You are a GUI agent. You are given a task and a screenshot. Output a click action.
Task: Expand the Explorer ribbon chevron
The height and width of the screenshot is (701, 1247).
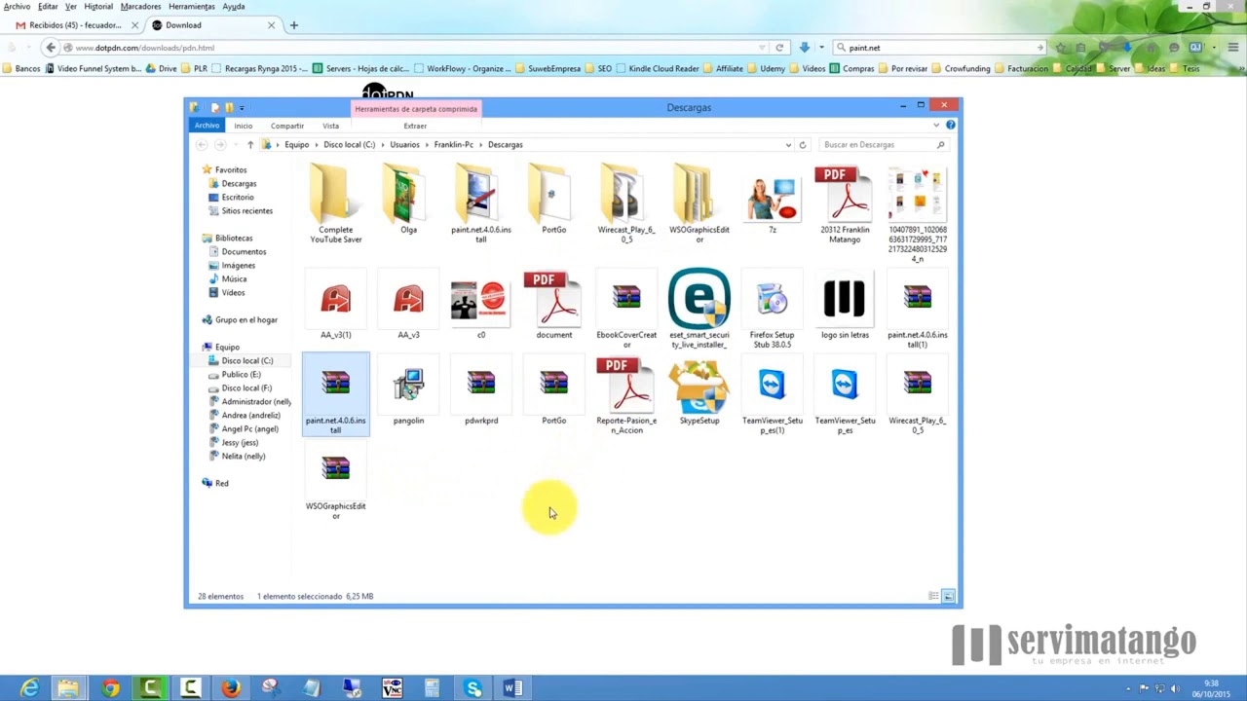936,125
